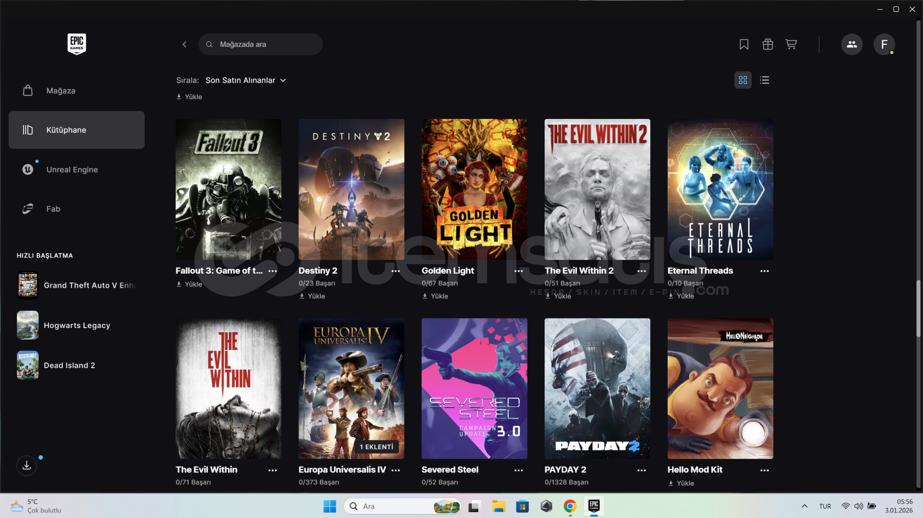This screenshot has height=518, width=923.
Task: Open Chrome from the taskbar
Action: click(570, 506)
